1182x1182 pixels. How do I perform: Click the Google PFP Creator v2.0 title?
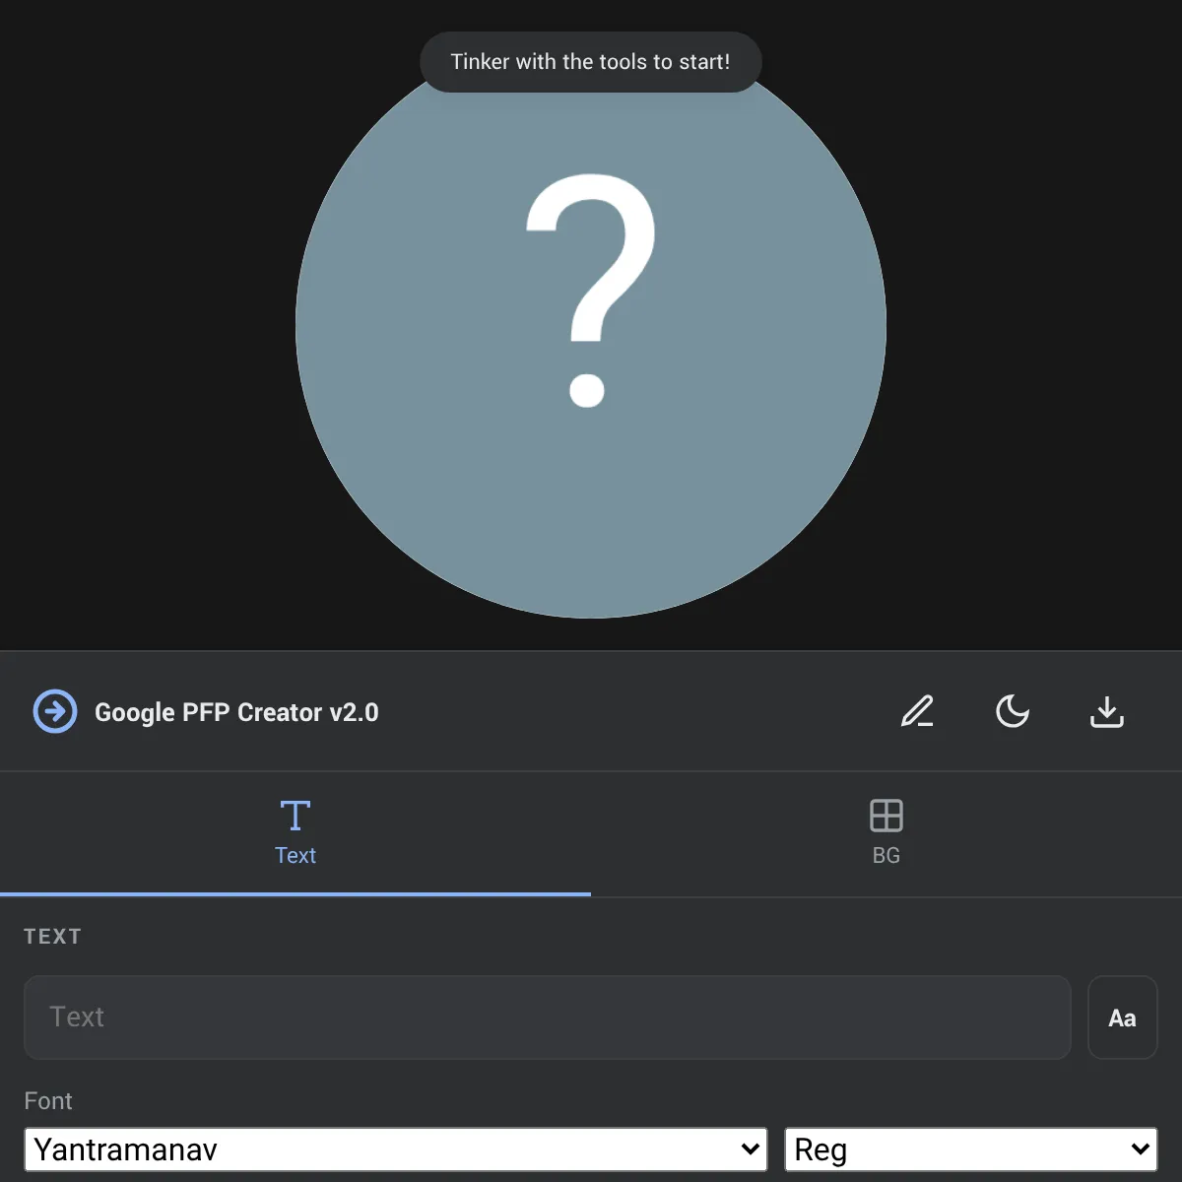(236, 711)
